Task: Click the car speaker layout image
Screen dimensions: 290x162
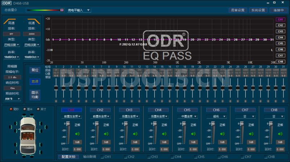Action: coord(28,136)
